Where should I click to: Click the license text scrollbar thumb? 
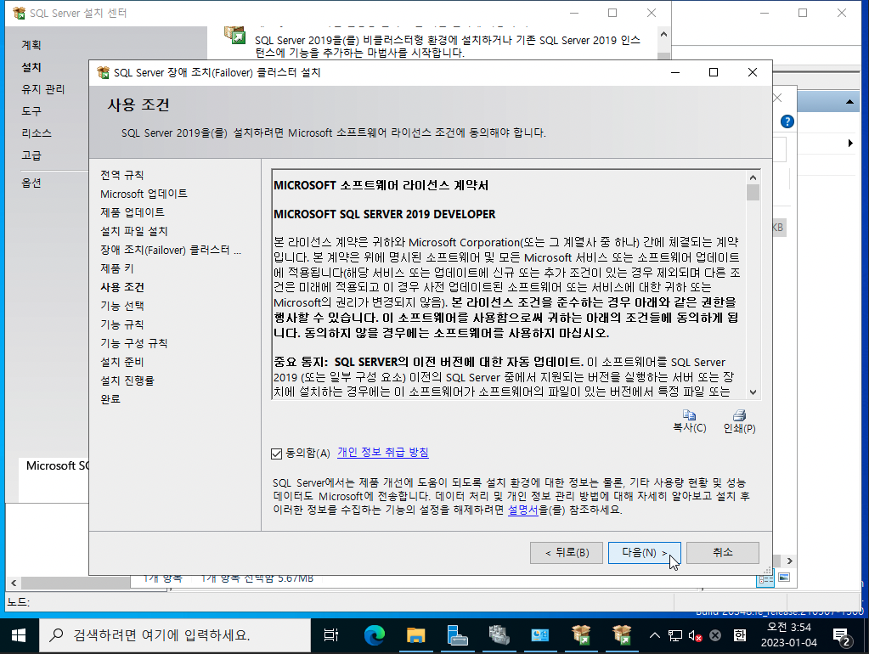[x=753, y=192]
